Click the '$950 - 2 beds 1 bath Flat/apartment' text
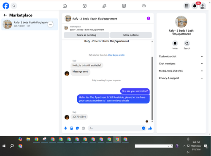Image resolution: width=211 pixels, height=156 pixels. pos(87,30)
